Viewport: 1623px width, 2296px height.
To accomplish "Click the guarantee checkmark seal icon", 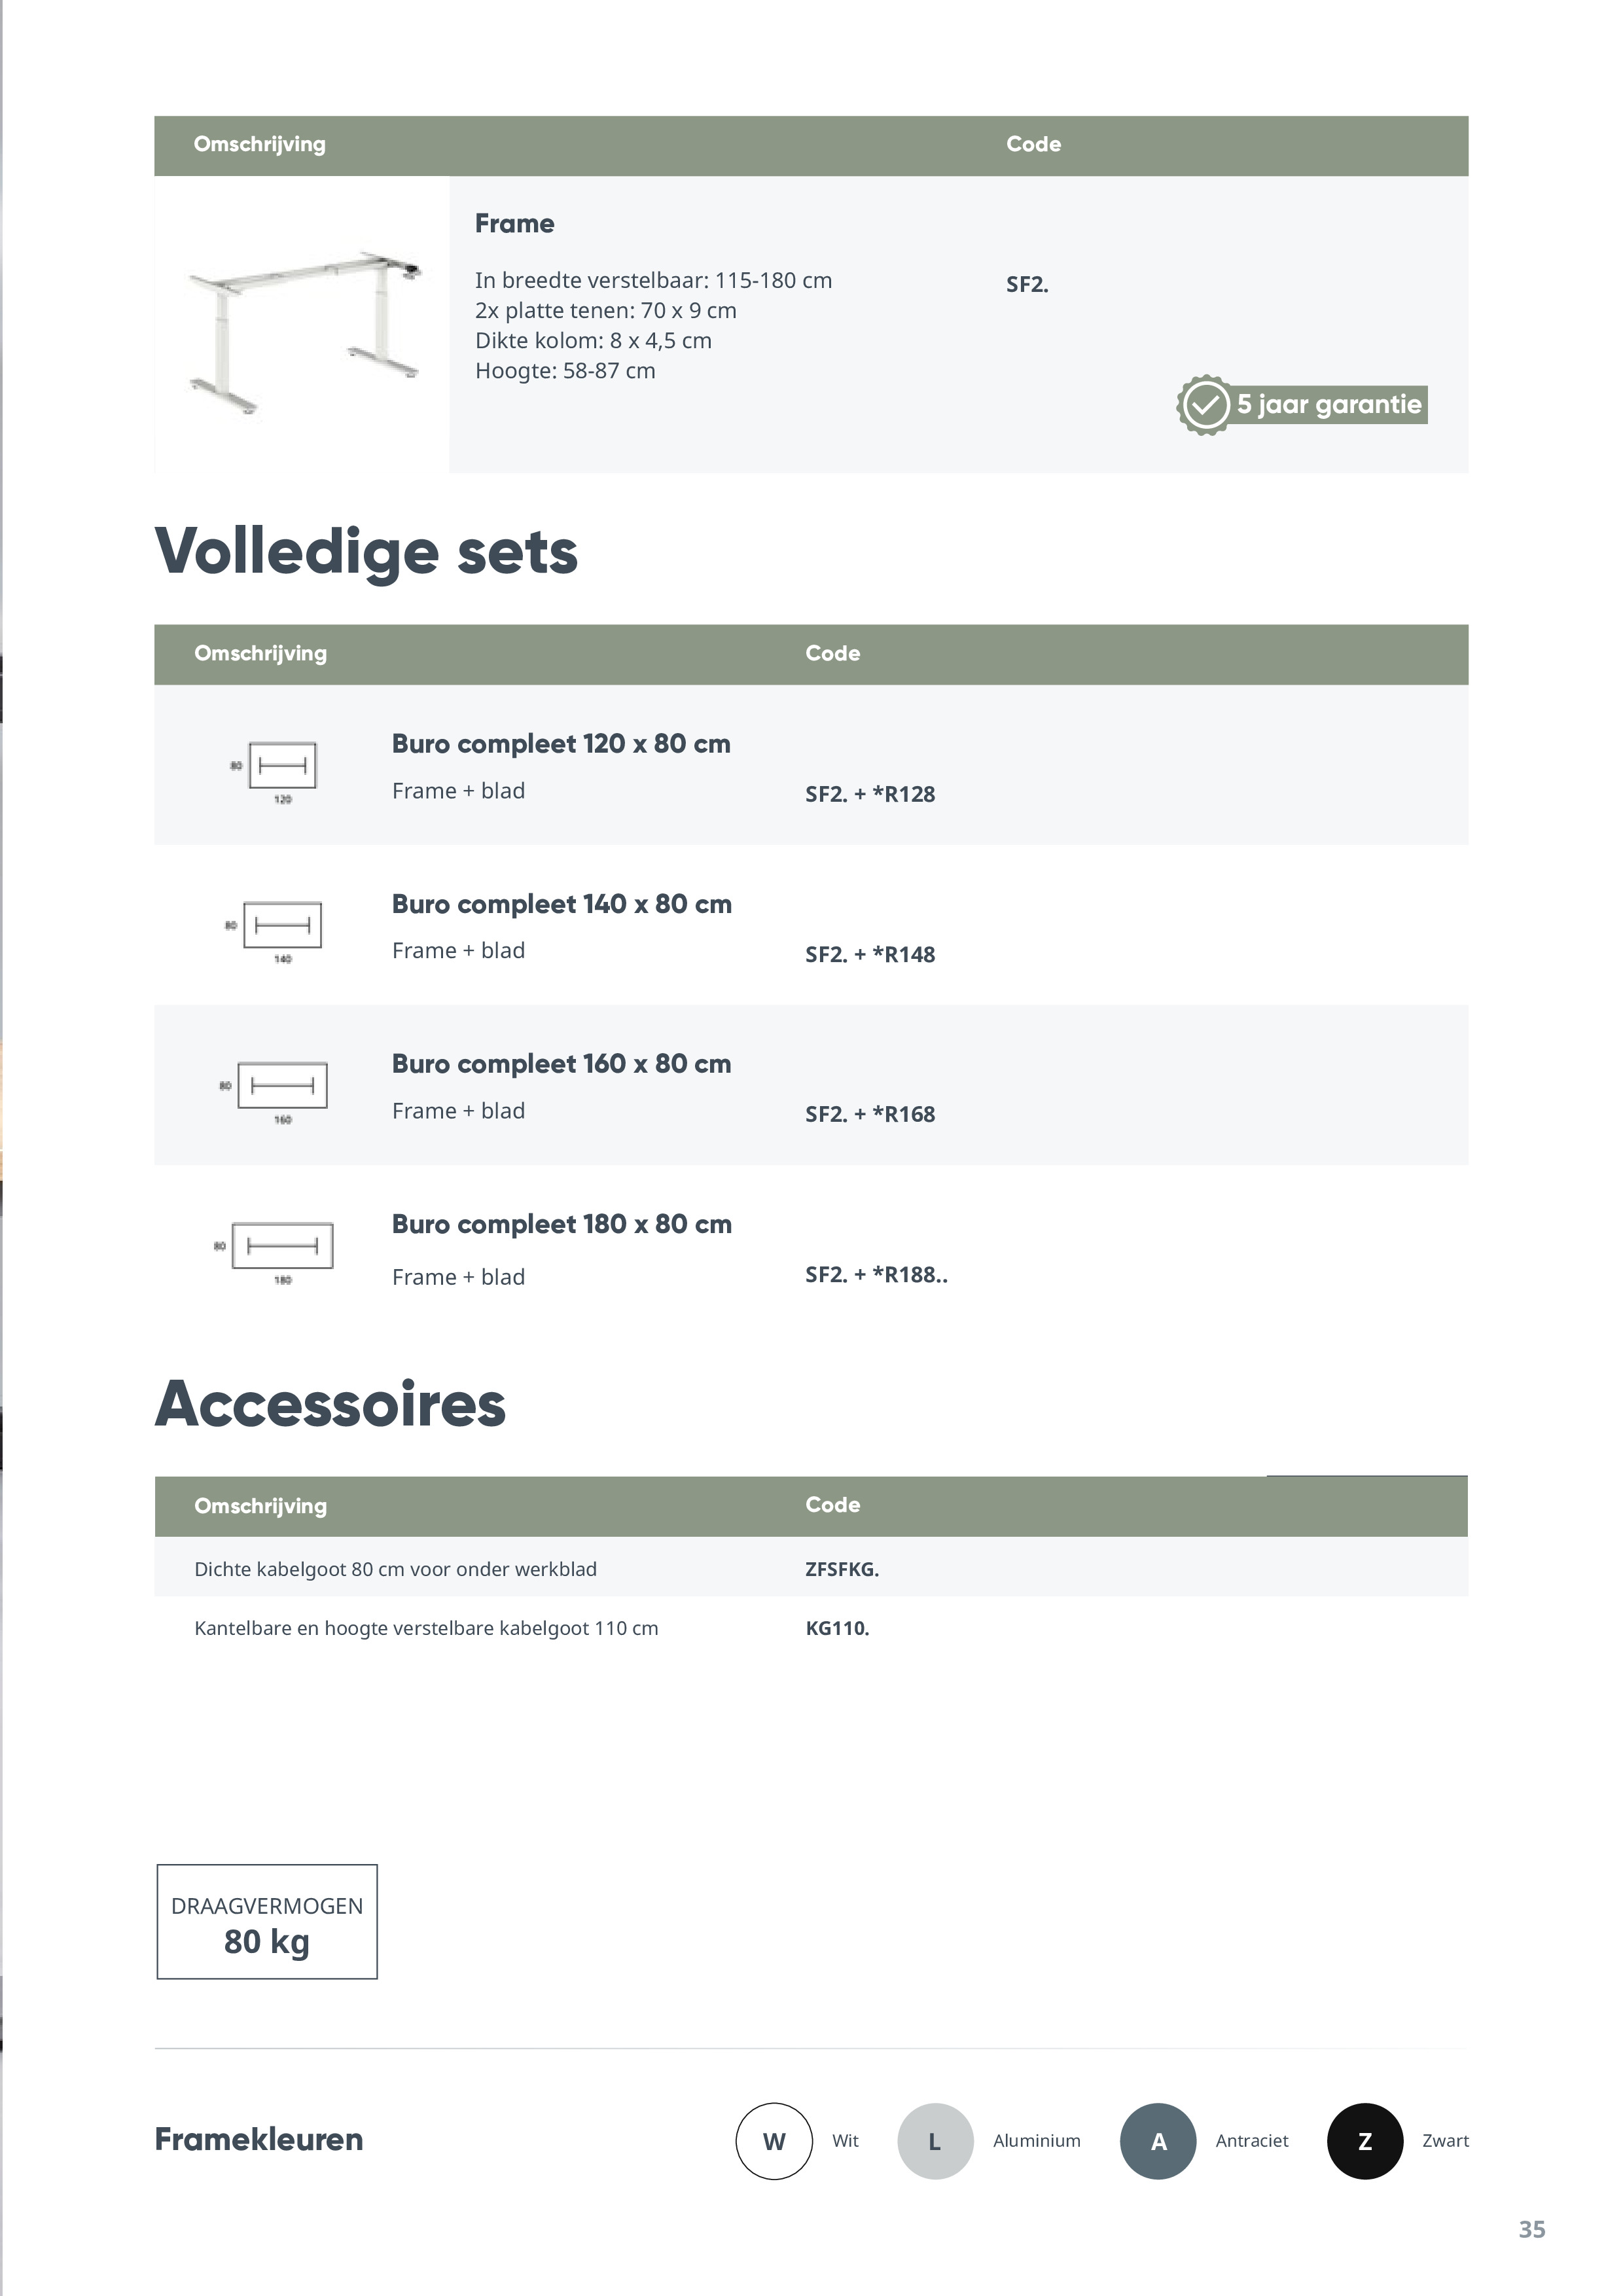I will coord(1205,405).
